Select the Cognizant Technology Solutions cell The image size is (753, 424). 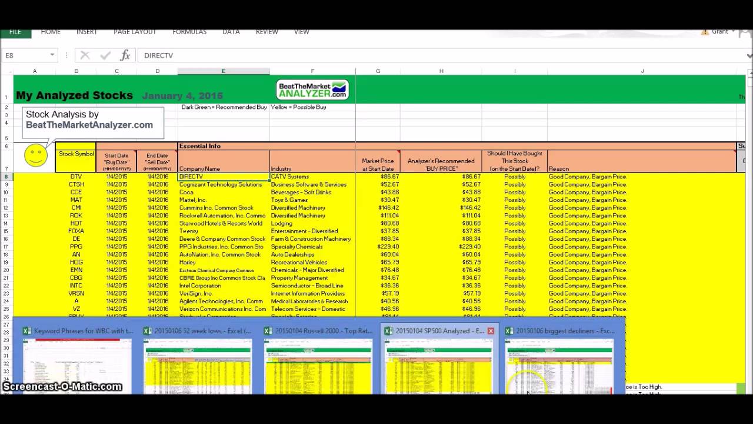(224, 184)
